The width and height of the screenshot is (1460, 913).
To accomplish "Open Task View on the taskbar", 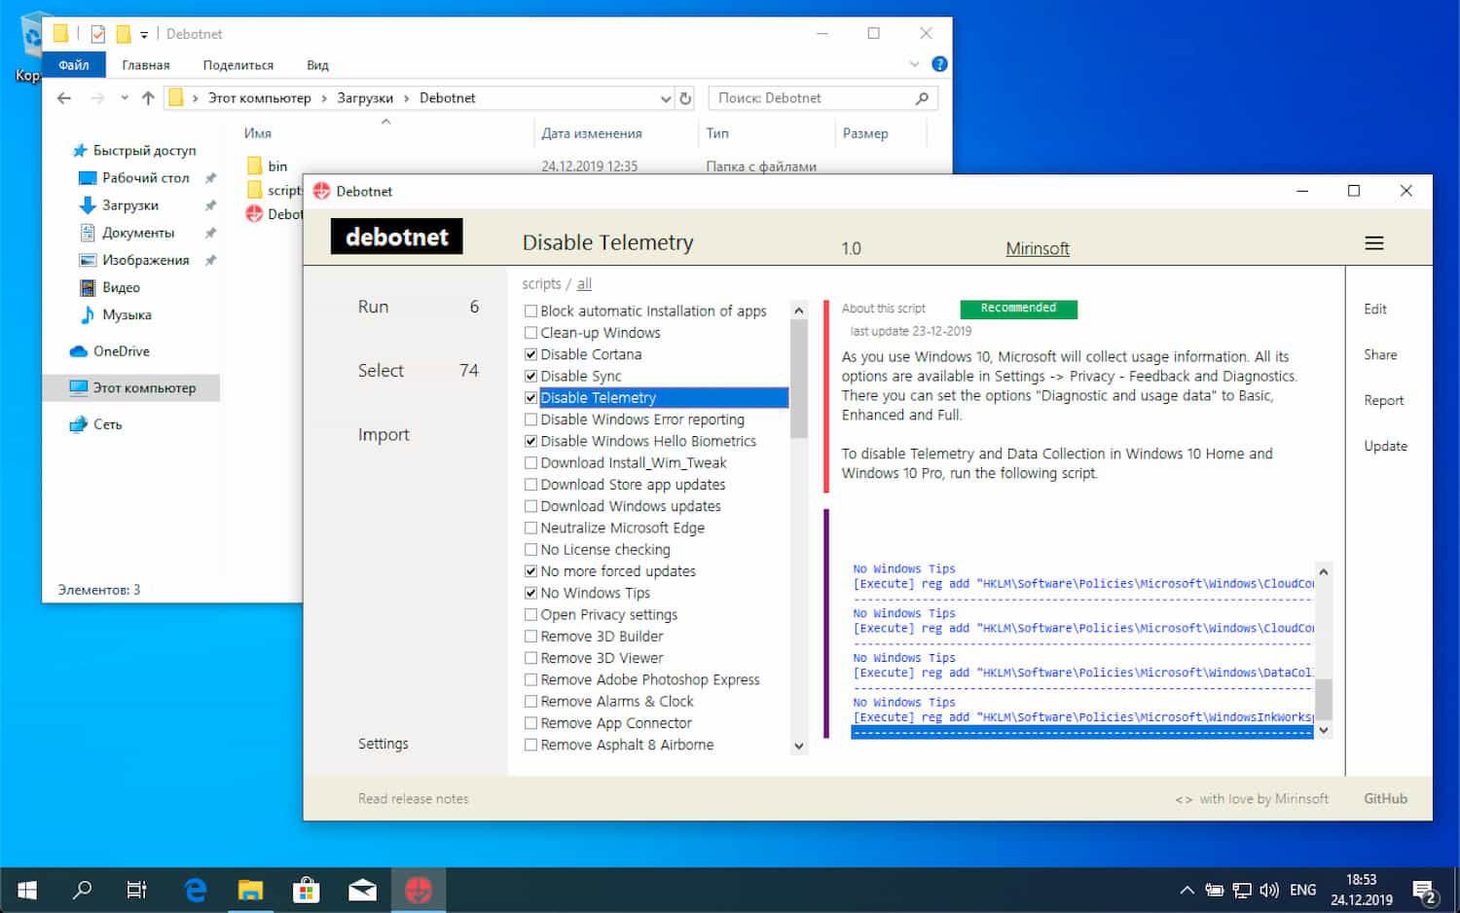I will 137,890.
